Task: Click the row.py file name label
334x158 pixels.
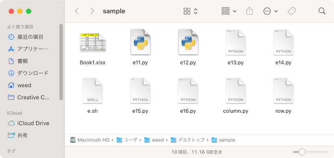Action: (x=283, y=111)
